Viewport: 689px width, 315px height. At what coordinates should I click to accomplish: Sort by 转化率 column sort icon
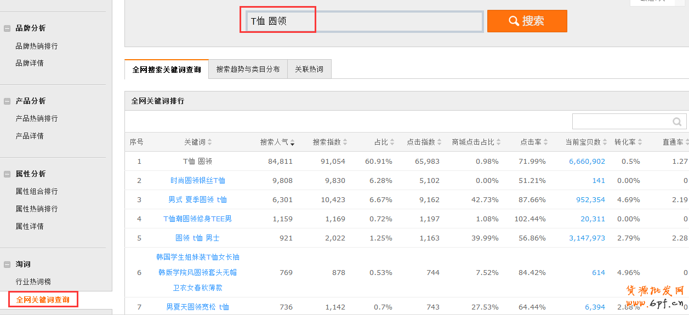point(640,142)
